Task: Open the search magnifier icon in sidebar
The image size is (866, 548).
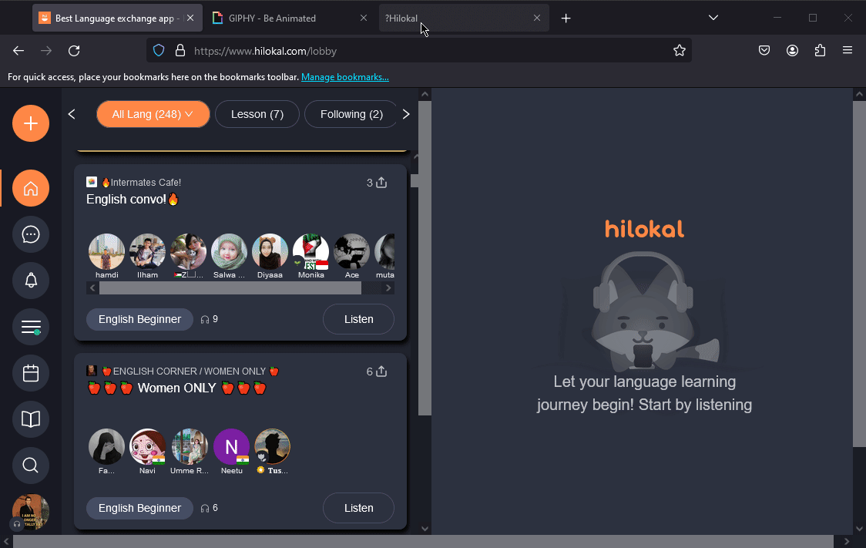Action: click(x=31, y=466)
